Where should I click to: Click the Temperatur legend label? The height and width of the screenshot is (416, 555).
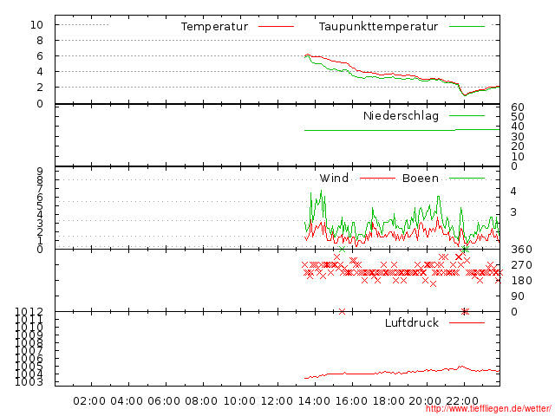tap(214, 27)
